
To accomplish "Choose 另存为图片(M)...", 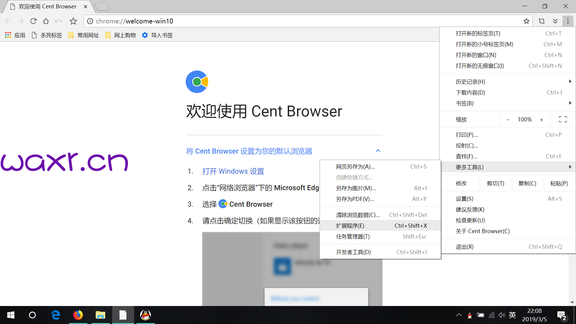I will [380, 188].
